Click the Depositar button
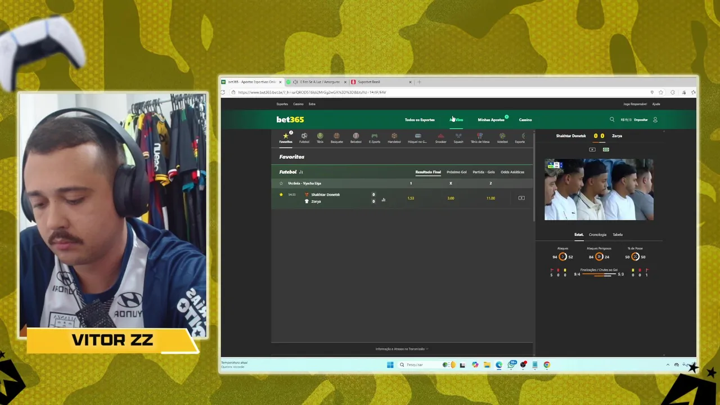 pyautogui.click(x=641, y=120)
